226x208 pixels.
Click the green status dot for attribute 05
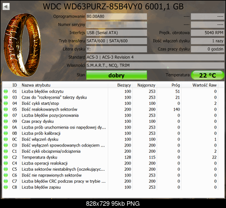point(6,109)
